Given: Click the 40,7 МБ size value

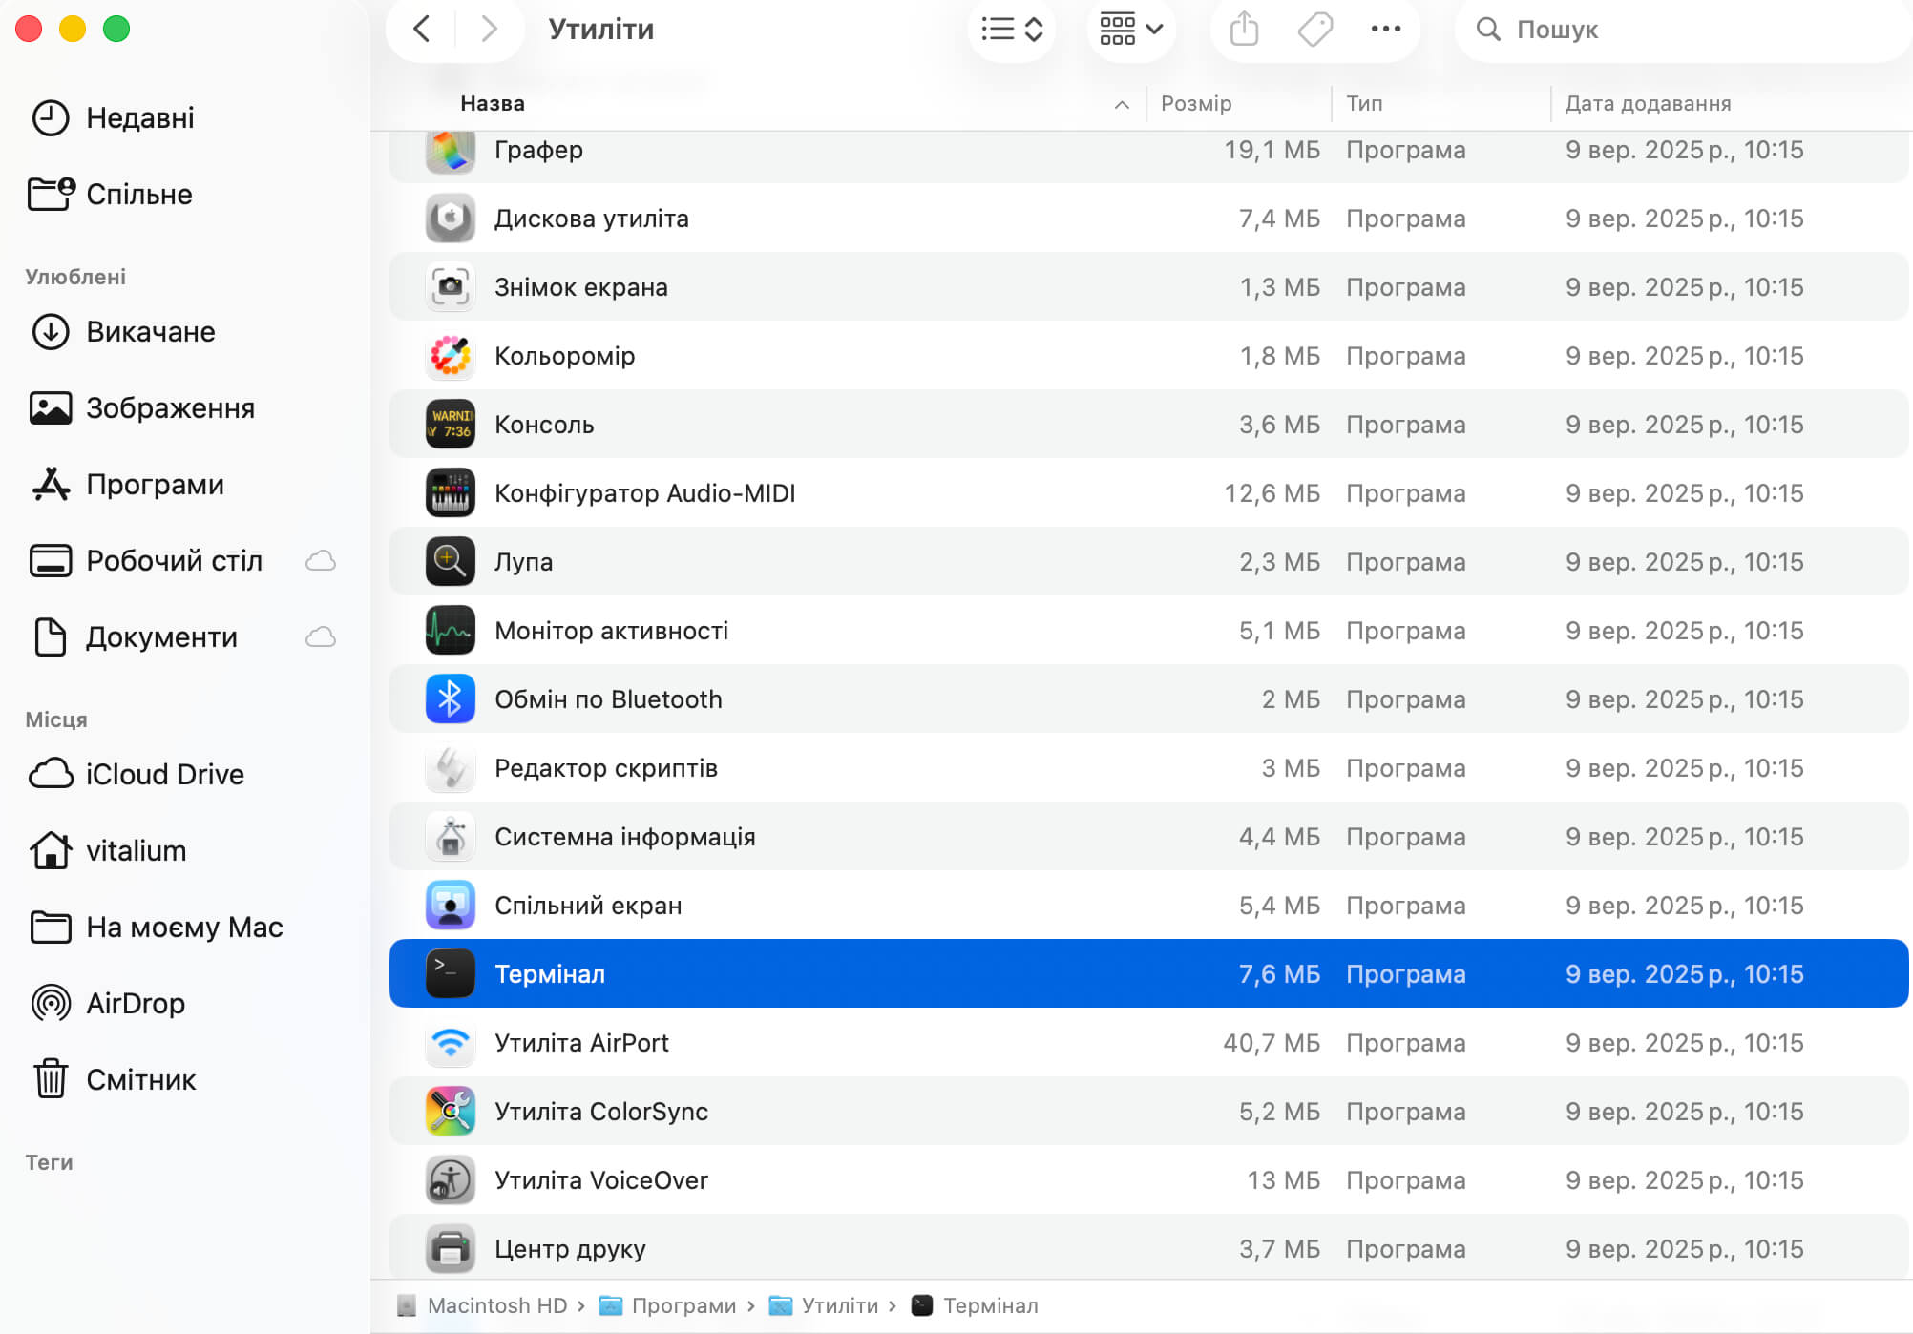Looking at the screenshot, I should pyautogui.click(x=1272, y=1043).
